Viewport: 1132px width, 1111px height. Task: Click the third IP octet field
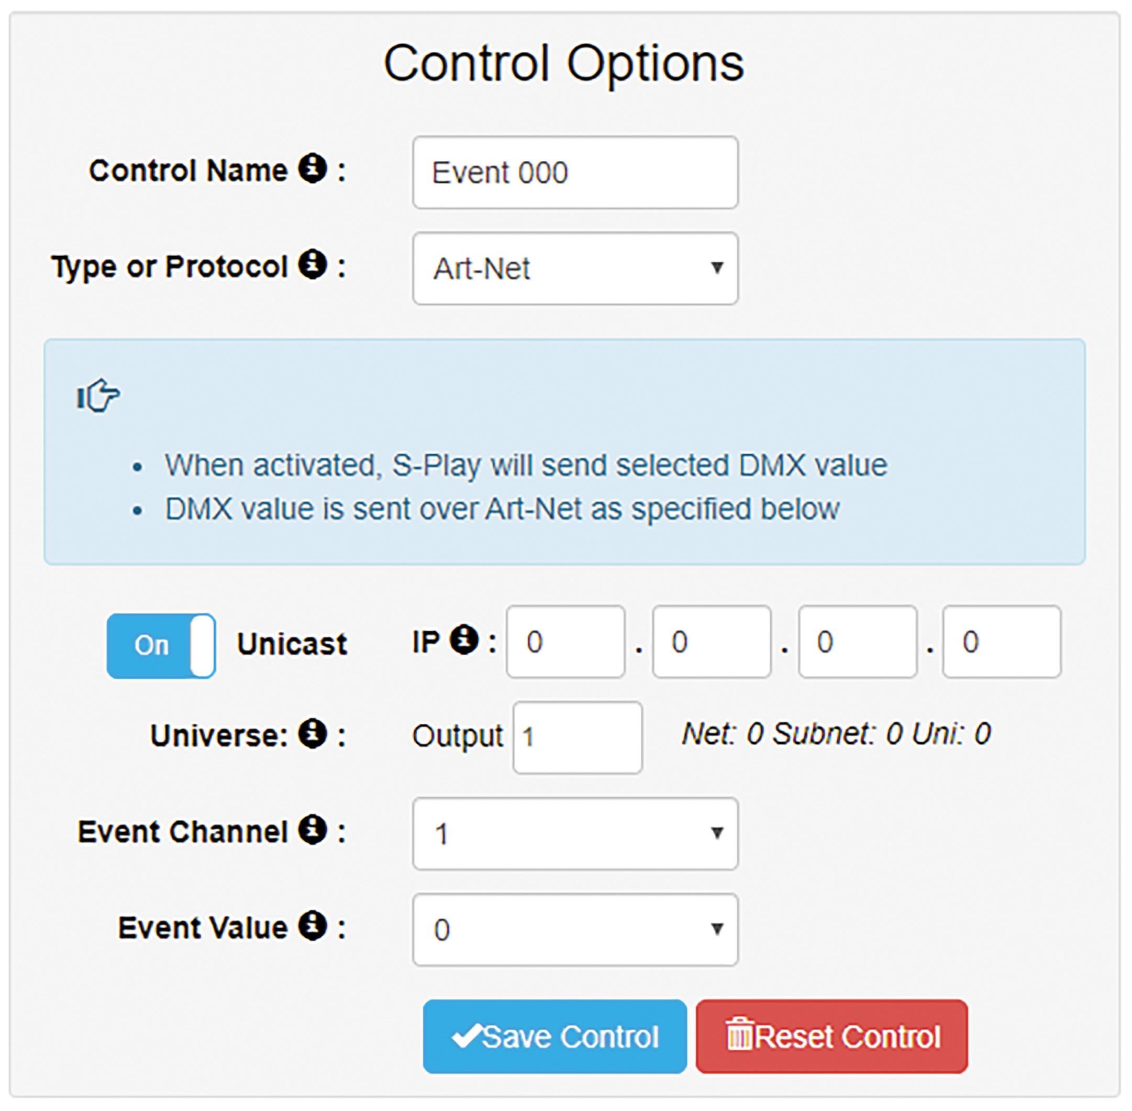point(857,642)
